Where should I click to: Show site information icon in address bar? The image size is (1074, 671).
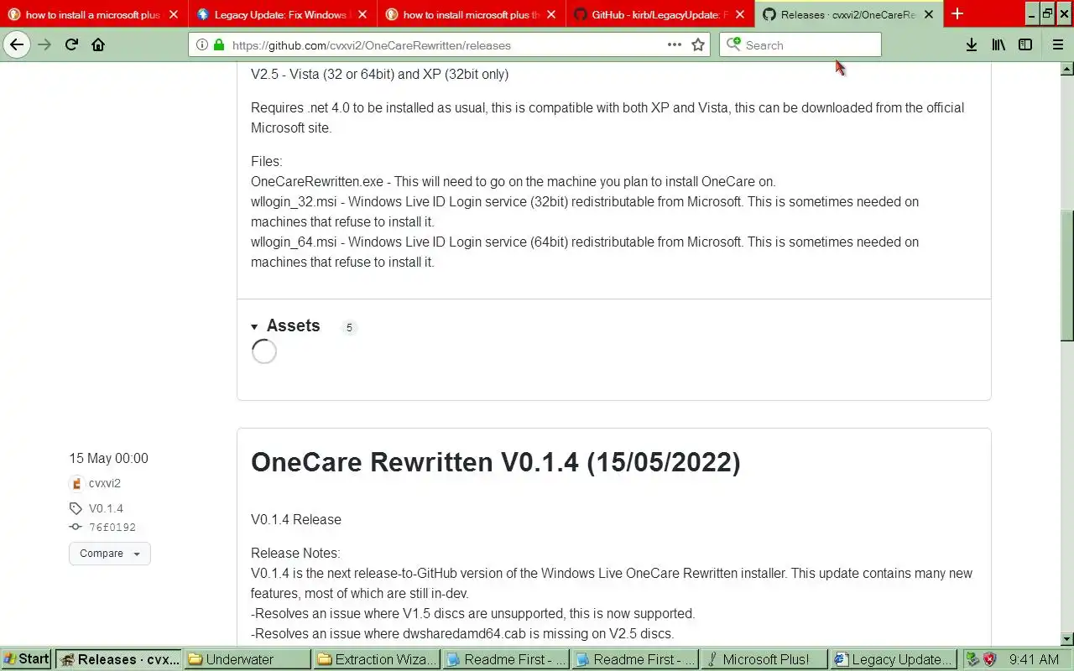click(202, 45)
